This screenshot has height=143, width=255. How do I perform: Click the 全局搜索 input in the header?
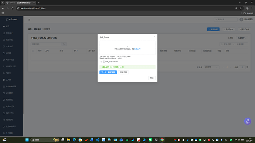[225, 20]
